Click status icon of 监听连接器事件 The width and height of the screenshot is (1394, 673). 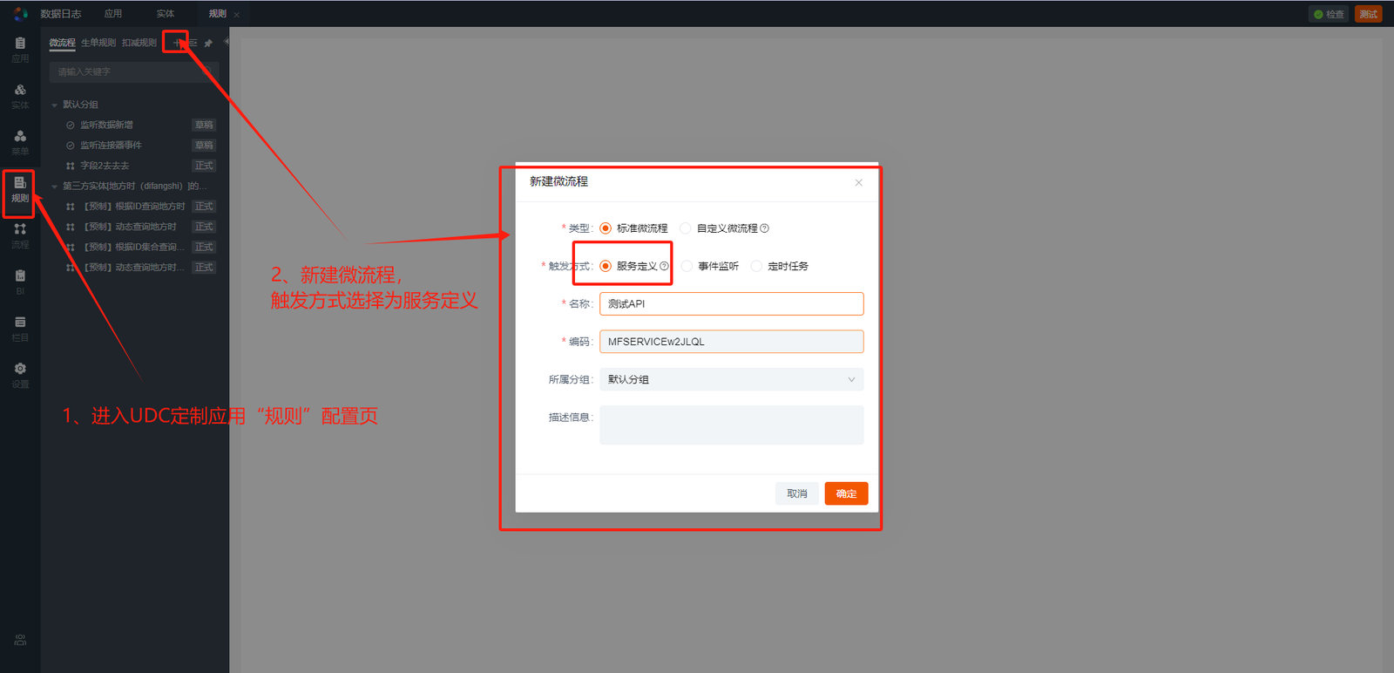pyautogui.click(x=71, y=146)
